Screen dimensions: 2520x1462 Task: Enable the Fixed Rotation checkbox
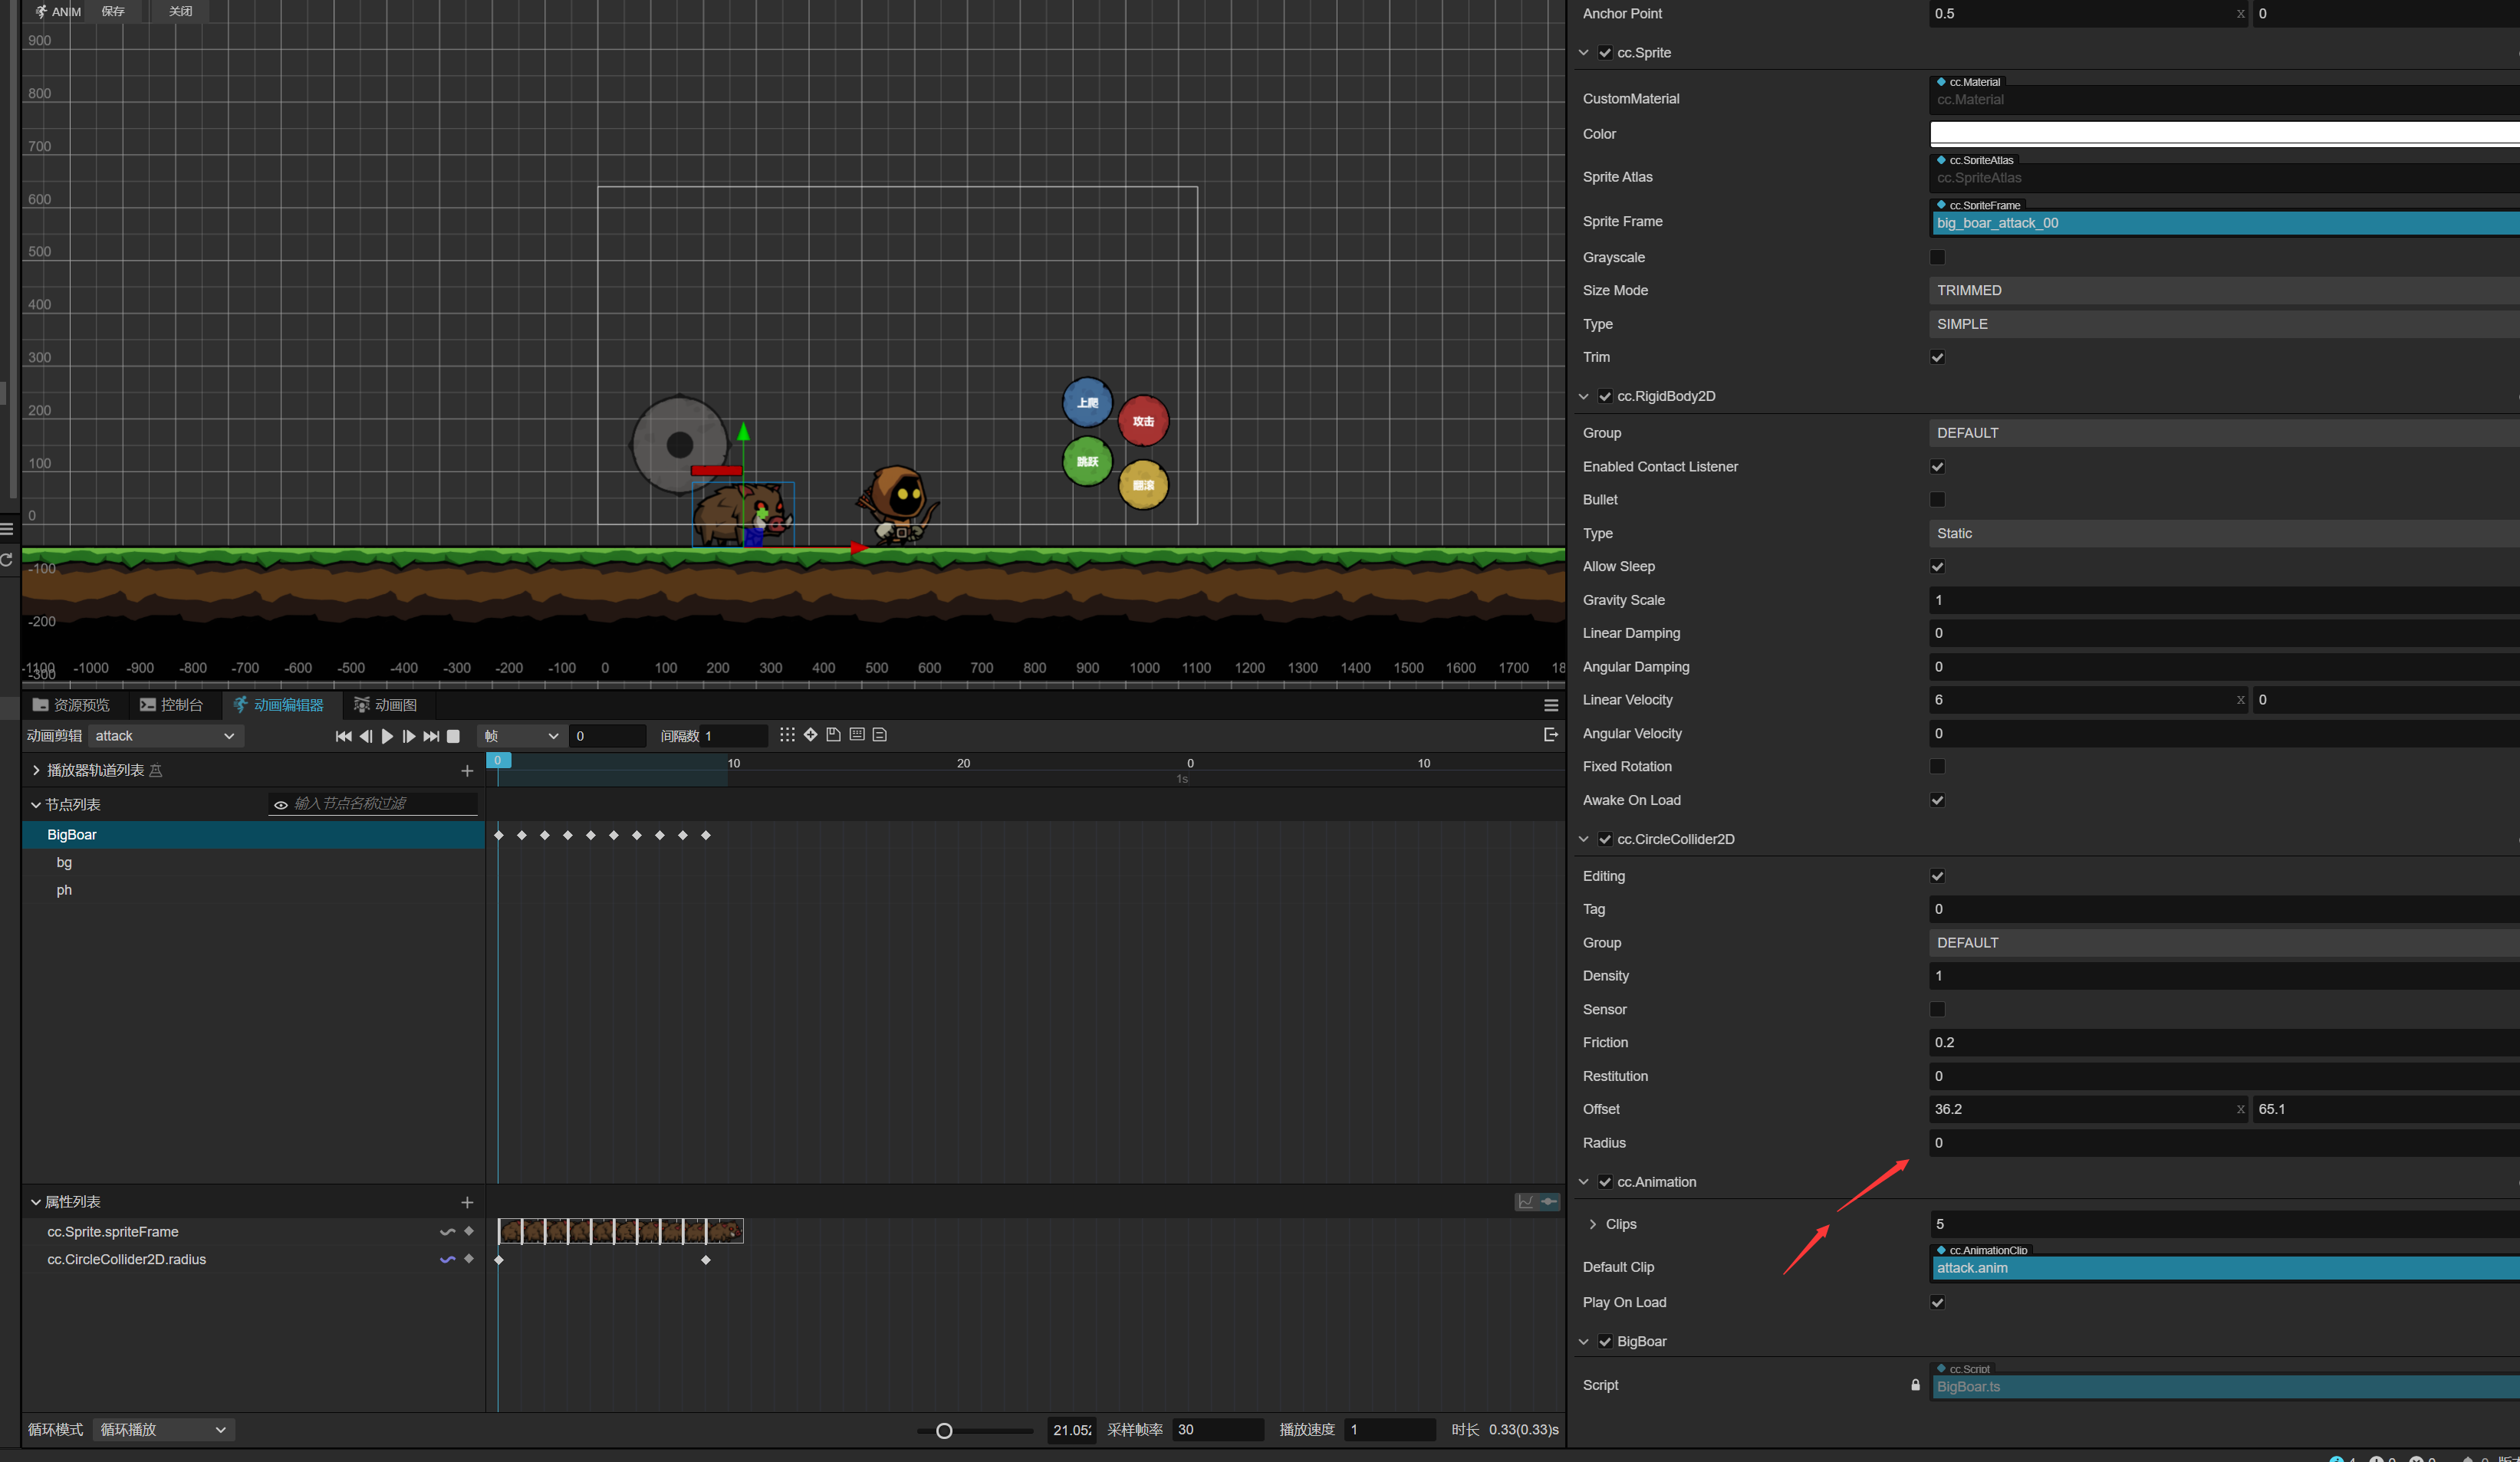click(x=1937, y=766)
